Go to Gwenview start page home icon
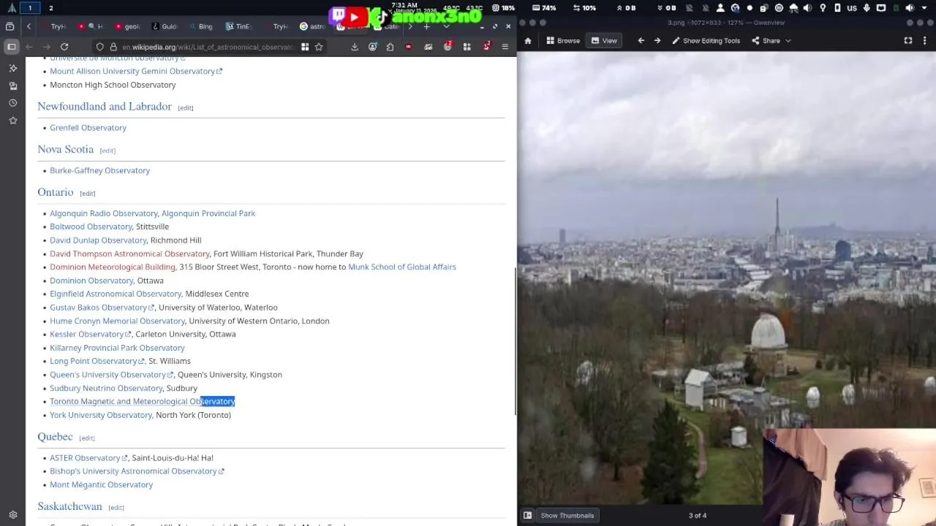Viewport: 936px width, 526px height. (528, 41)
